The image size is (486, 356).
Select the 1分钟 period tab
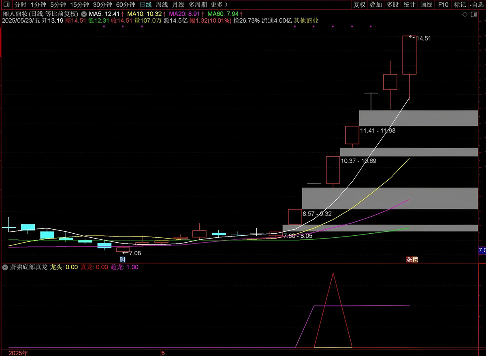(38, 5)
